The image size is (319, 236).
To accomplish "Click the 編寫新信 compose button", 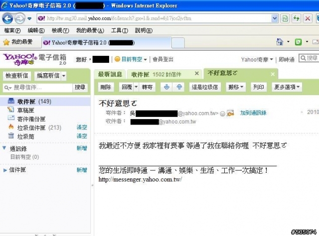I will (48, 76).
